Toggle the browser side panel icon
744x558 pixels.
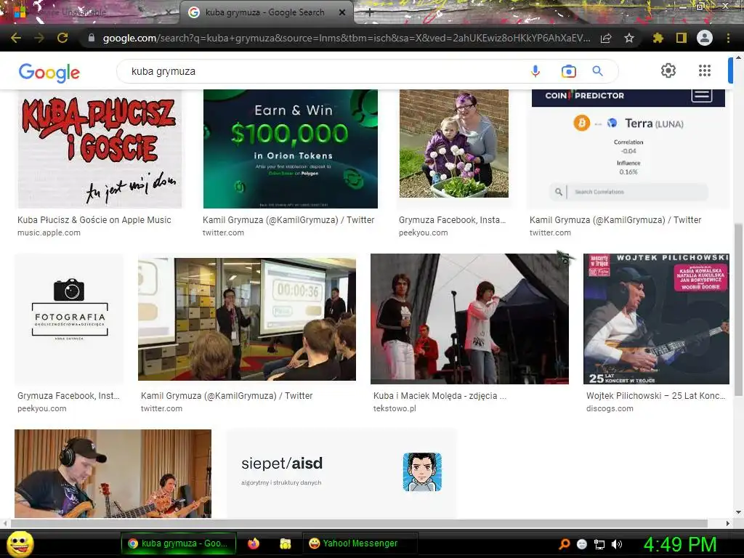tap(682, 38)
